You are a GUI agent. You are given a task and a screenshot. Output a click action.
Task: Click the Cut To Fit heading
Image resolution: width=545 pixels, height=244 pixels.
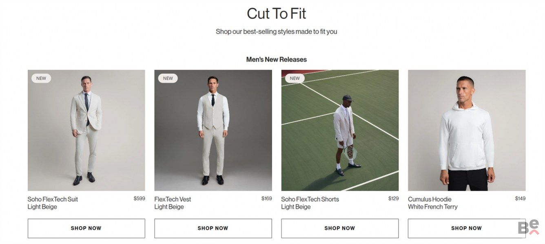[x=277, y=13]
